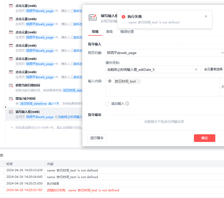Click 去元素库选择 link

pyautogui.click(x=213, y=69)
